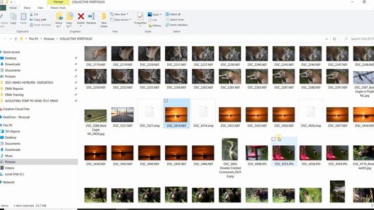
Task: Click the Cut command
Action: [x=34, y=15]
